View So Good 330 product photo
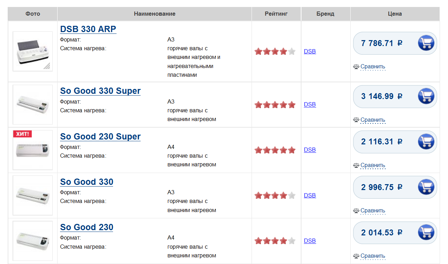Viewport: 448px width, 264px height. point(33,195)
